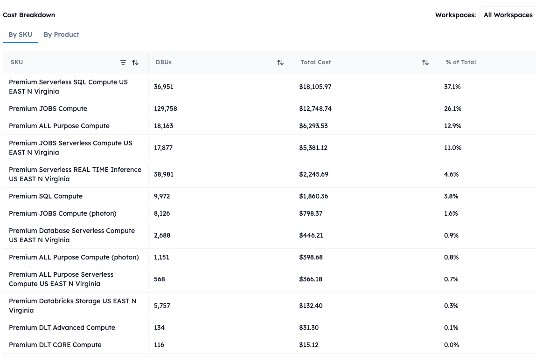Click the 11.0% of total value
Viewport: 536px width, 362px height.
[452, 148]
